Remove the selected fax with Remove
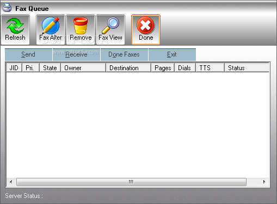 pyautogui.click(x=81, y=29)
